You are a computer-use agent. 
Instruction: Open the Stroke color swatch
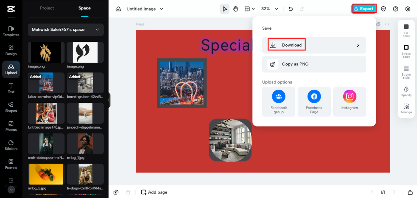click(x=406, y=51)
